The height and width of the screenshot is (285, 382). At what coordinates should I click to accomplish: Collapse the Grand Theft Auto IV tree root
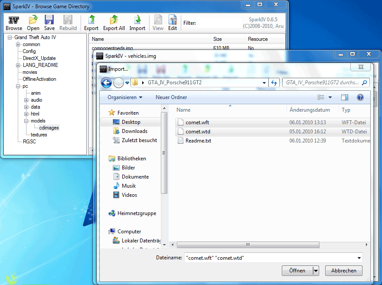[x=10, y=37]
